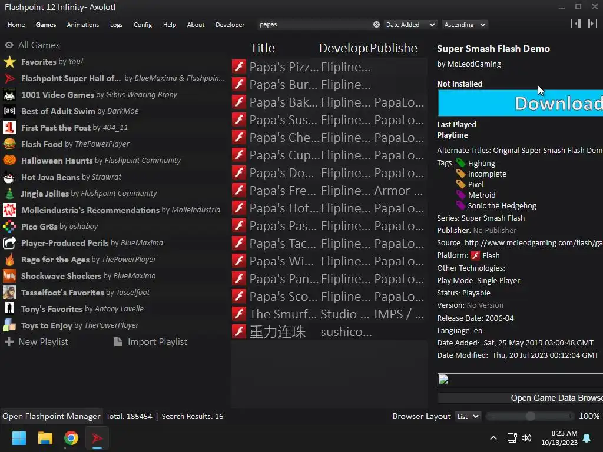Open the Date Added sort dropdown

[x=410, y=25]
